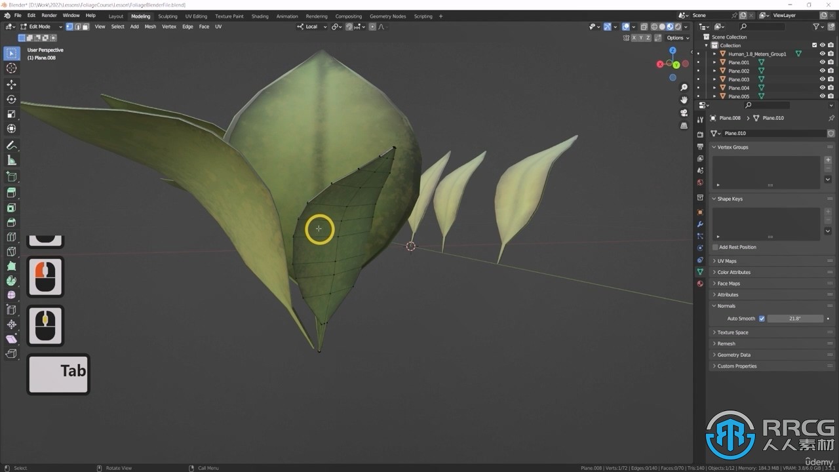839x472 pixels.
Task: Toggle X-ray view button
Action: 644,27
